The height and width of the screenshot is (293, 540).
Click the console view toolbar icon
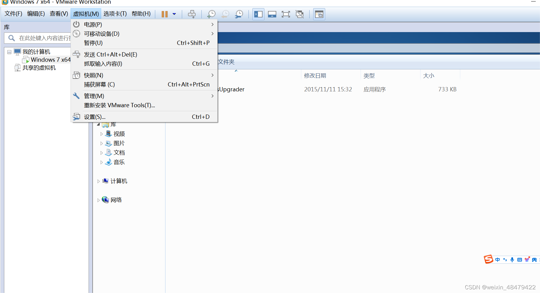click(x=319, y=14)
